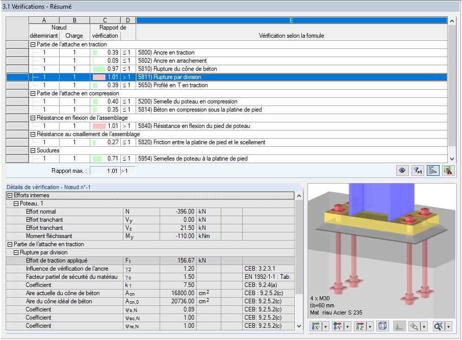Collapse 'Résistance en flexion de l'assemblage' group

click(x=33, y=118)
